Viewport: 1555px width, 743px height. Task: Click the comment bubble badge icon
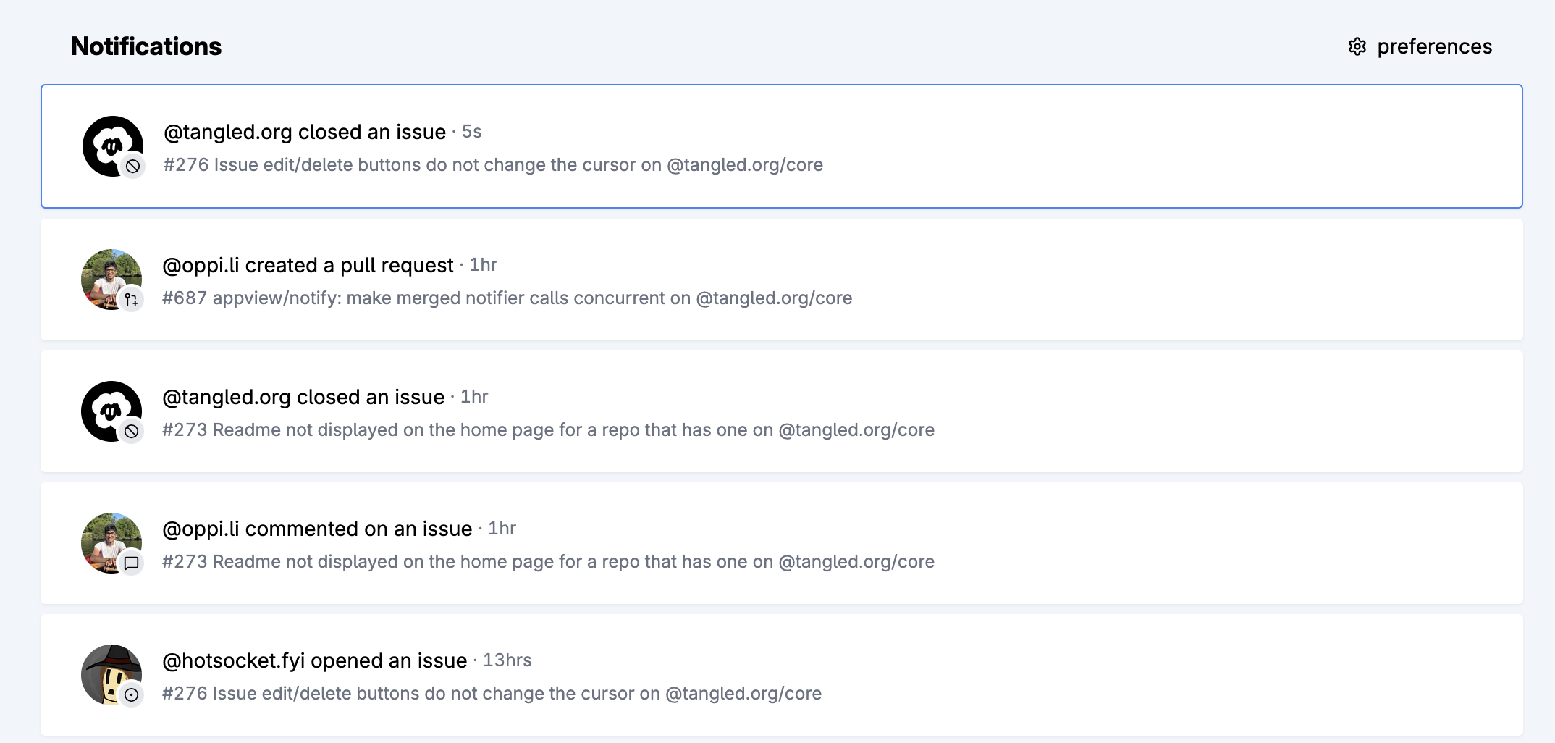coord(131,563)
